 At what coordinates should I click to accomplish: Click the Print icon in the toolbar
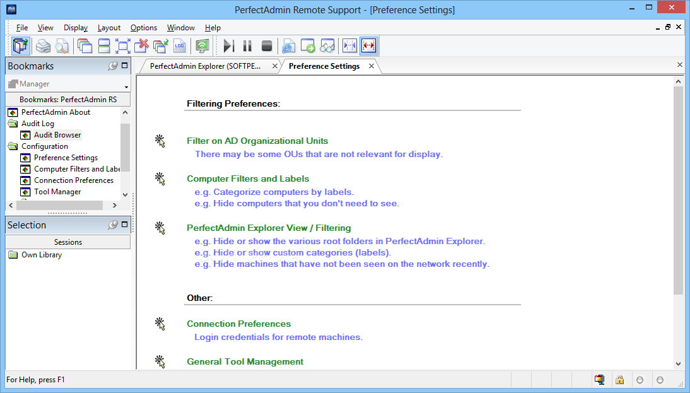[43, 46]
